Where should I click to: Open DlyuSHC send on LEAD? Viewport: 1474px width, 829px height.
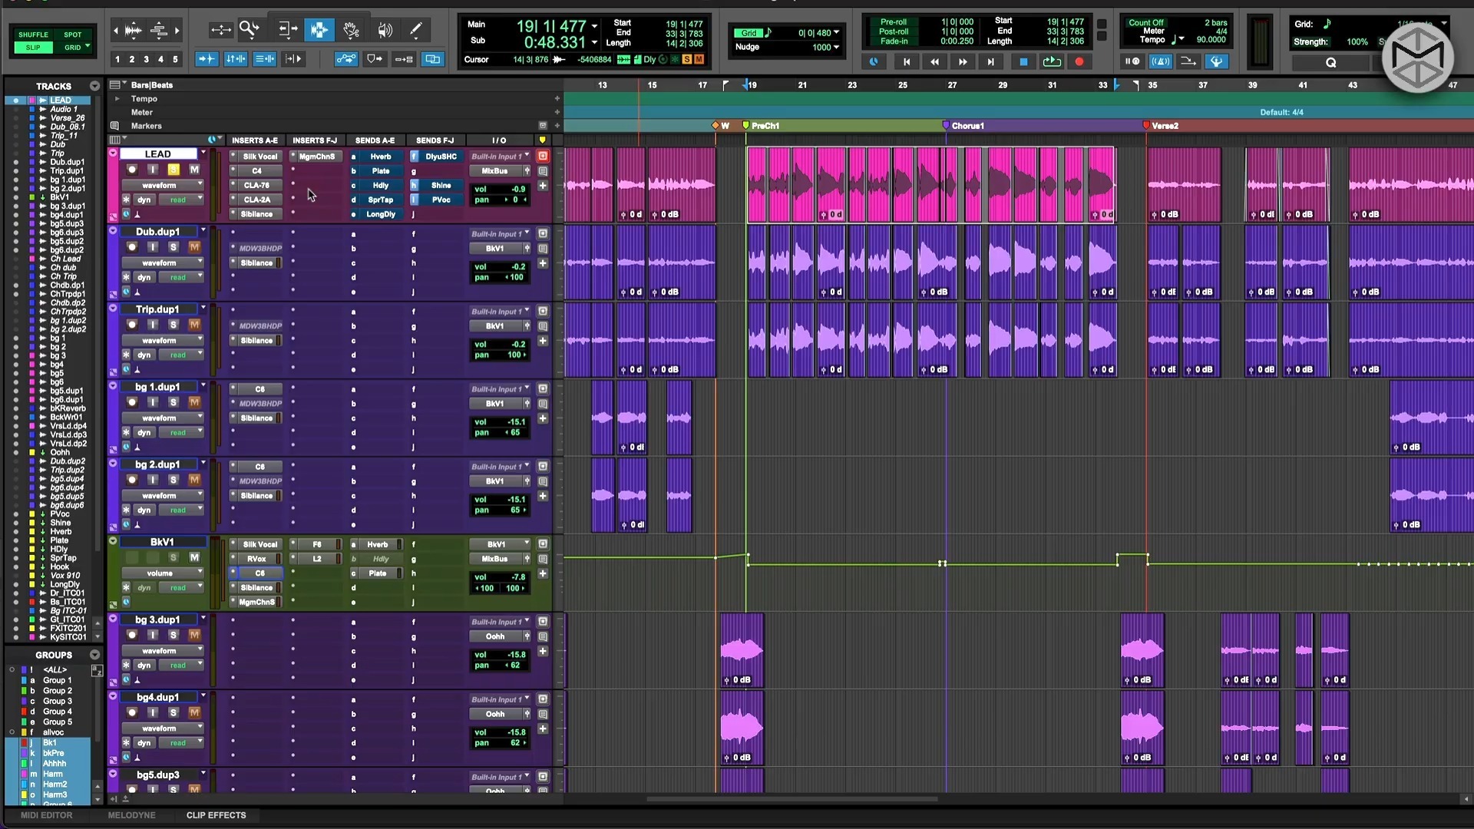click(441, 157)
